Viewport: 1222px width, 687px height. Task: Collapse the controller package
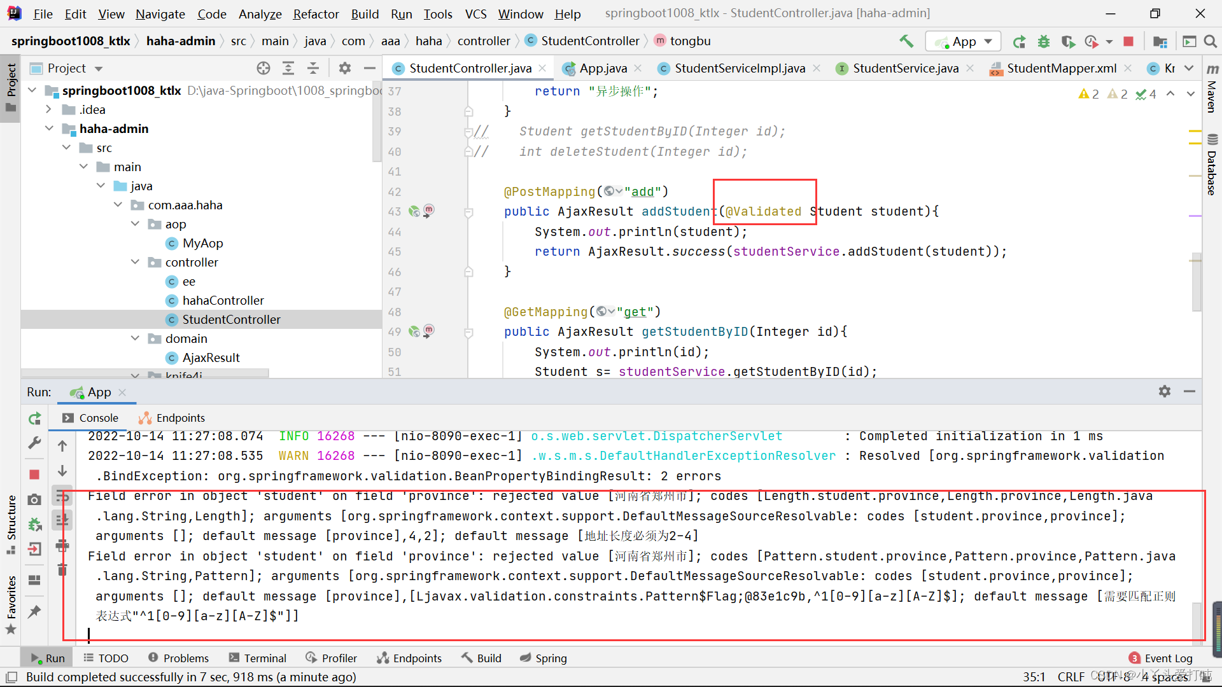(135, 262)
